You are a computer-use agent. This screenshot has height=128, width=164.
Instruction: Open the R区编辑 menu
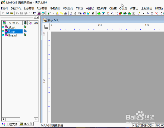(42, 8)
